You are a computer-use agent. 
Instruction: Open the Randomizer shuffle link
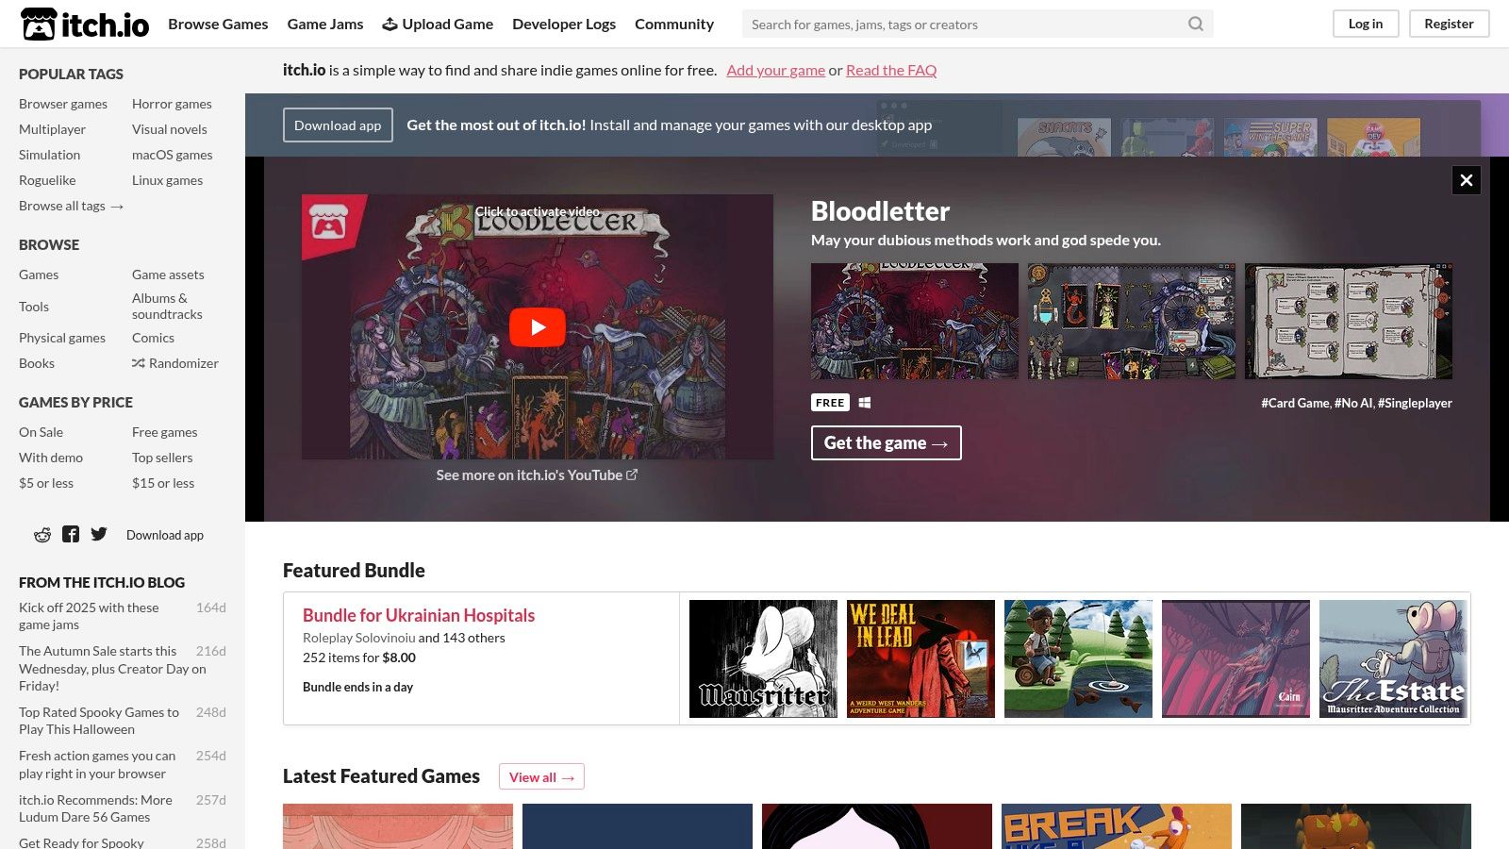pyautogui.click(x=175, y=363)
